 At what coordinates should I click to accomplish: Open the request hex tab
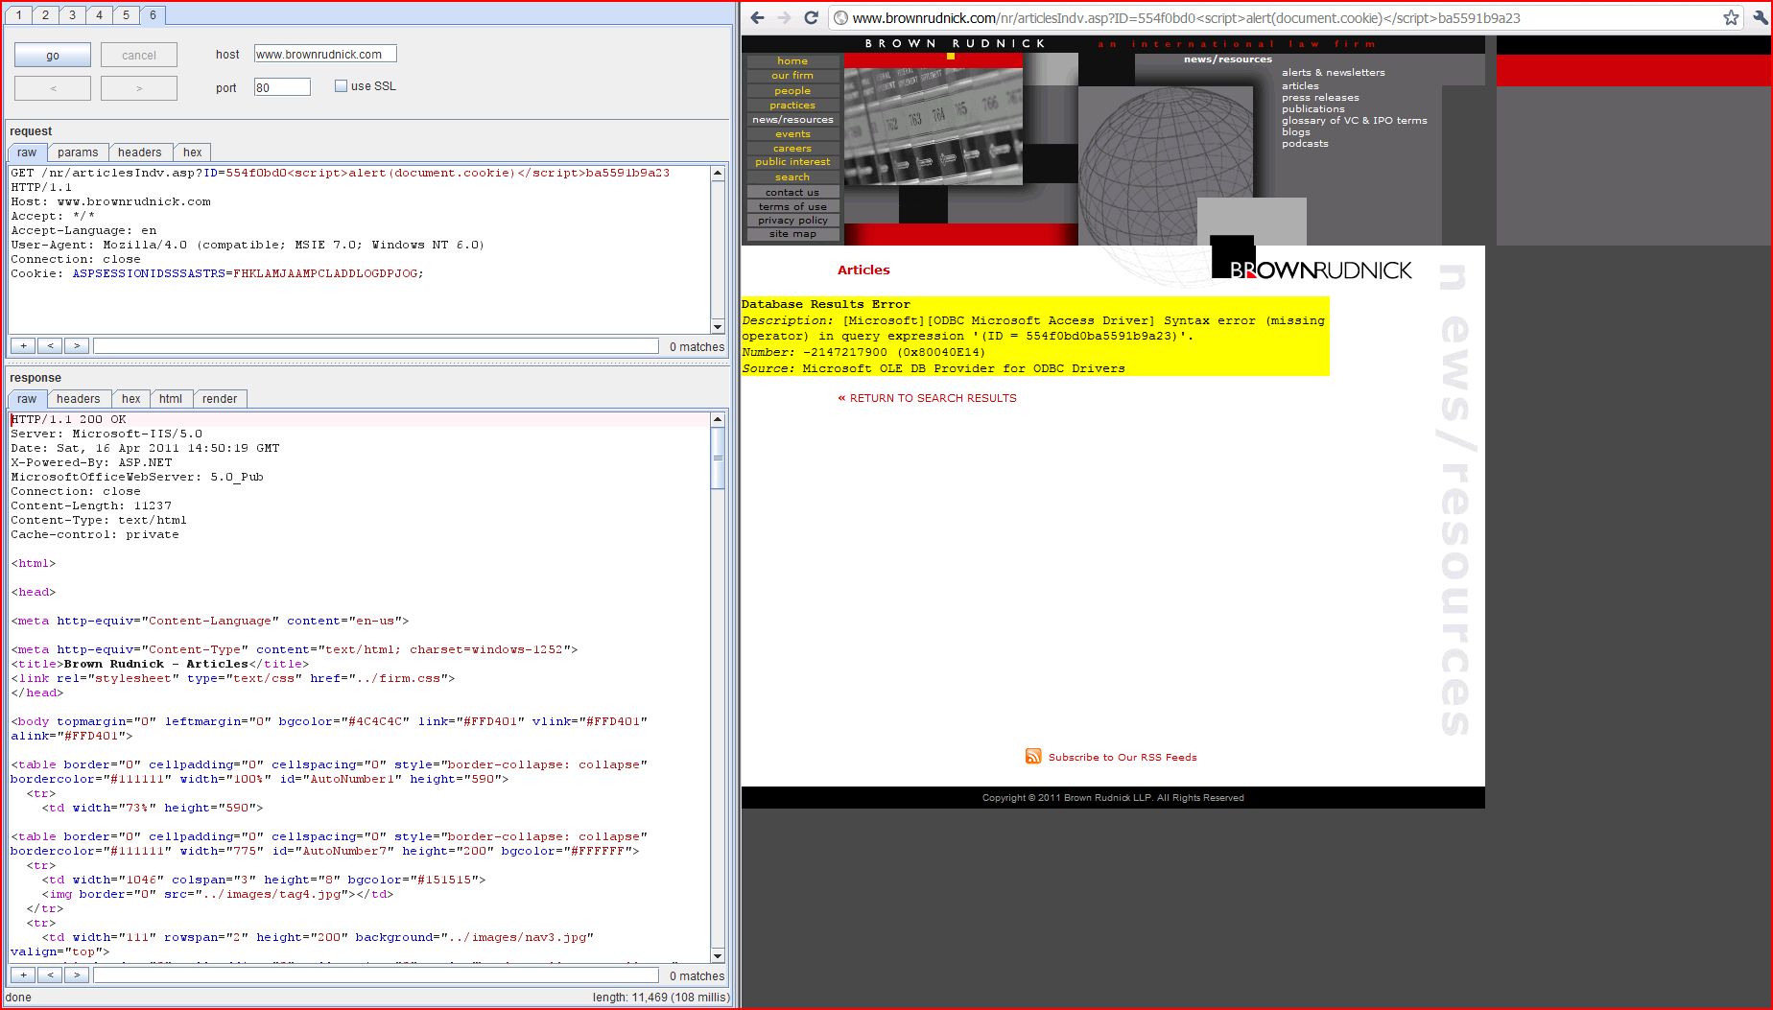[193, 153]
